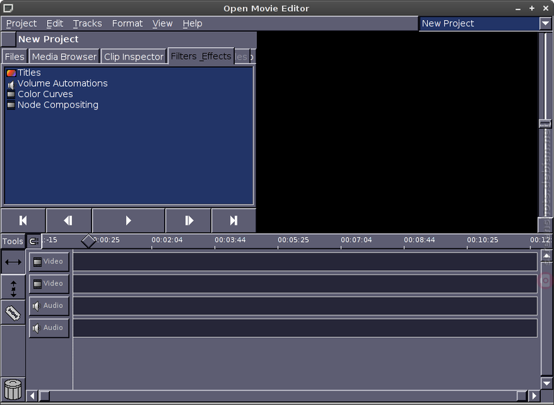
Task: Click the horizontal timeline scrollbar right handle
Action: click(521, 396)
